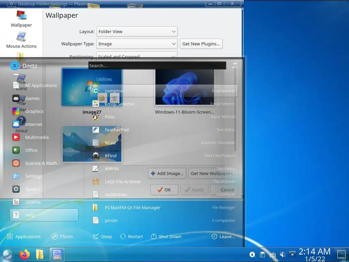
Task: Click the updates download tray icon
Action: pyautogui.click(x=252, y=254)
